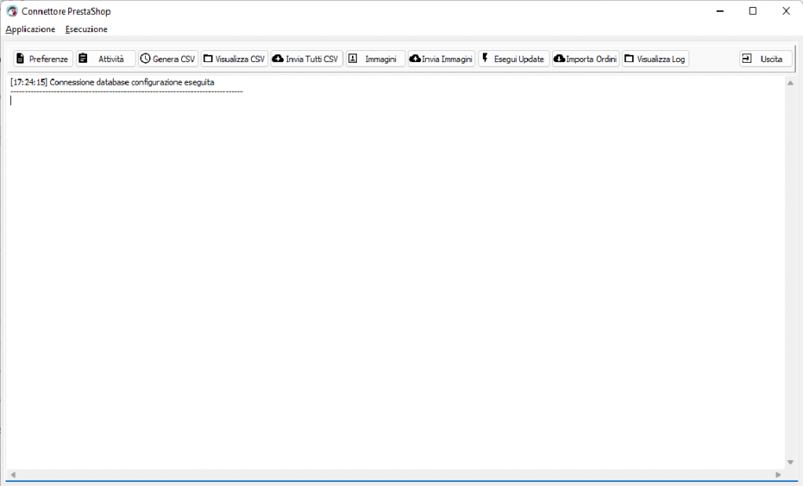Click the log line 'Connessione database configurazione eseguita'
The width and height of the screenshot is (803, 486).
[132, 82]
